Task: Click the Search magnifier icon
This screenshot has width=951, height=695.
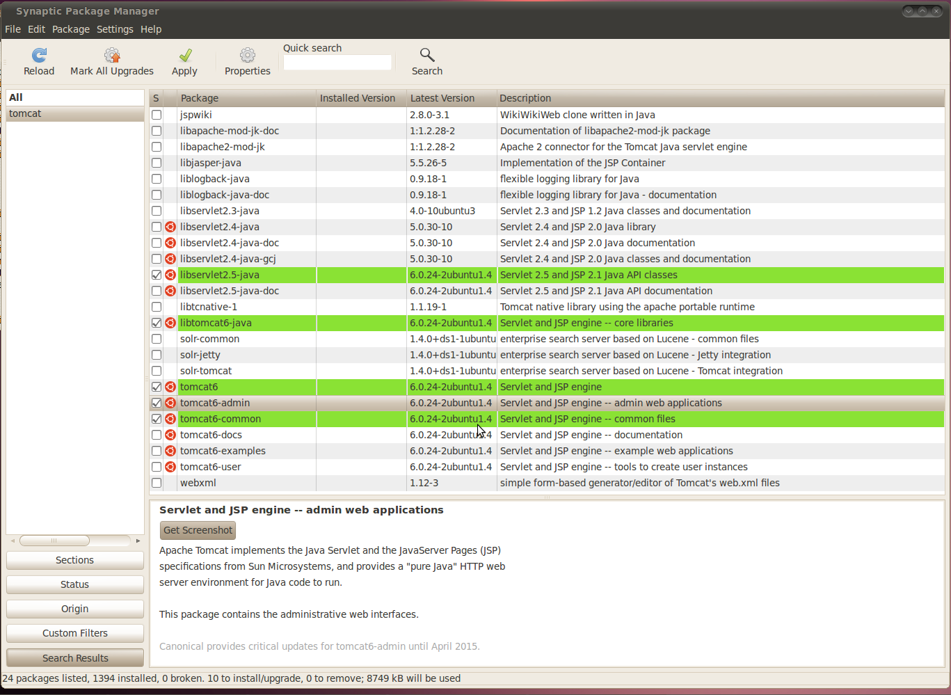Action: 427,55
